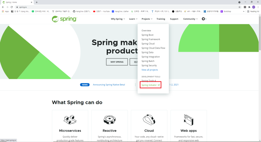Click the spring.io address bar

[x=127, y=7]
